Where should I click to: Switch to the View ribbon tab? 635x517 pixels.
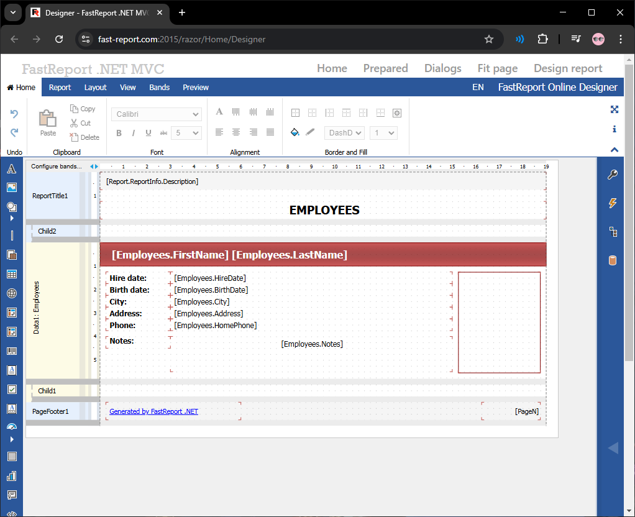click(x=127, y=87)
